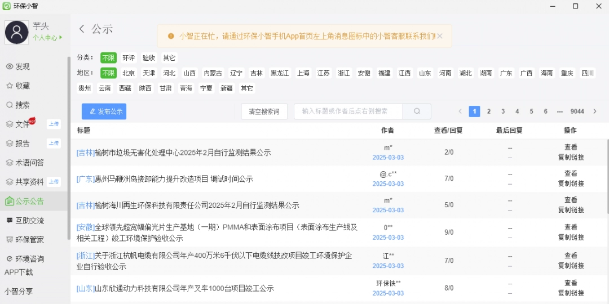Viewport: 609px width, 304px height.
Task: Go to next page arrow in pagination
Action: coord(594,111)
